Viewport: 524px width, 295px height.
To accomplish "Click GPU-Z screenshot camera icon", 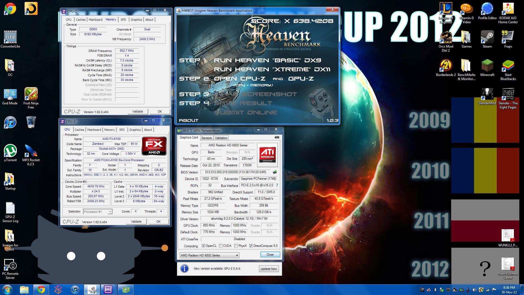I will (277, 137).
